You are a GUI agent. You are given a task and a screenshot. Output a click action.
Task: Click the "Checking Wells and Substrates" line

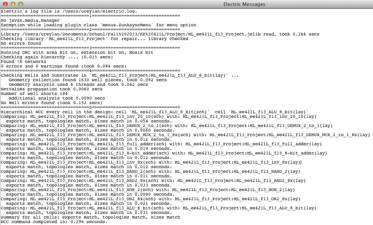(x=120, y=75)
